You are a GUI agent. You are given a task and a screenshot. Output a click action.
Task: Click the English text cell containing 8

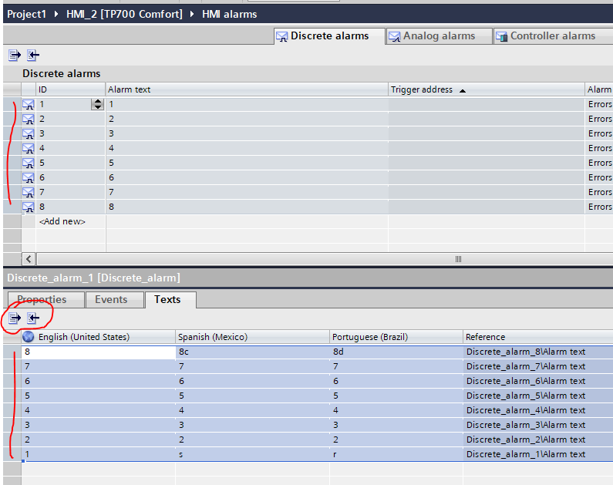(98, 352)
